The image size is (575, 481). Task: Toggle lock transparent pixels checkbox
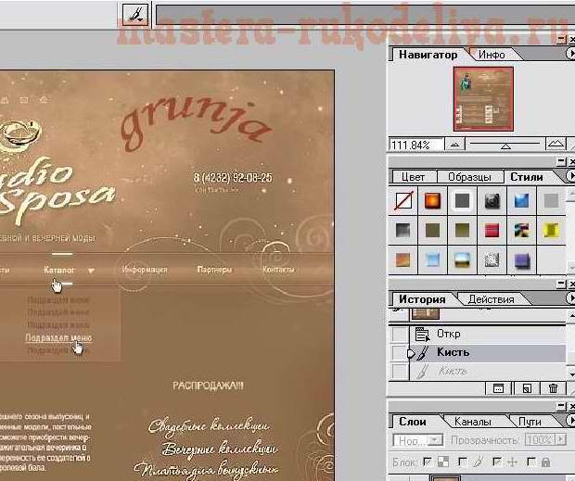[427, 462]
